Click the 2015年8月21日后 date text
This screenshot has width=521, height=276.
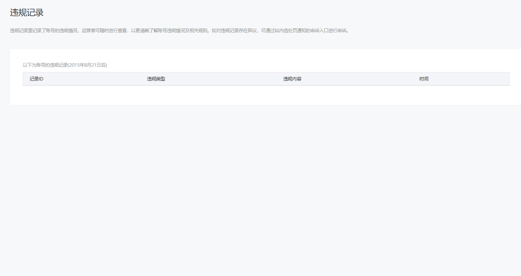coord(88,65)
